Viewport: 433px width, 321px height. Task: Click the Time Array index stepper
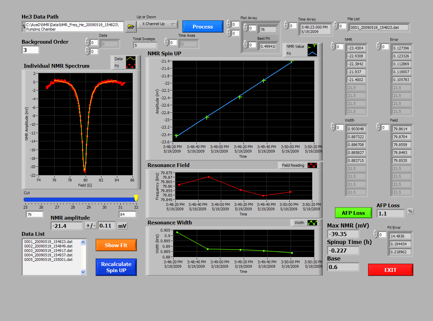pos(286,25)
